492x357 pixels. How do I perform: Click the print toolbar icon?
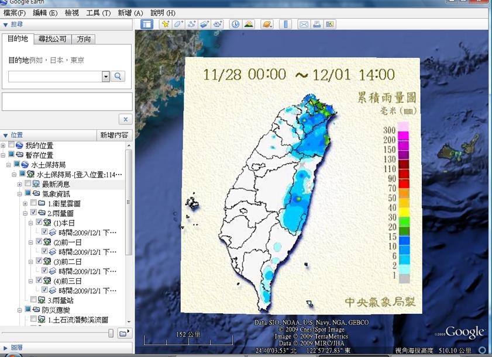click(316, 24)
